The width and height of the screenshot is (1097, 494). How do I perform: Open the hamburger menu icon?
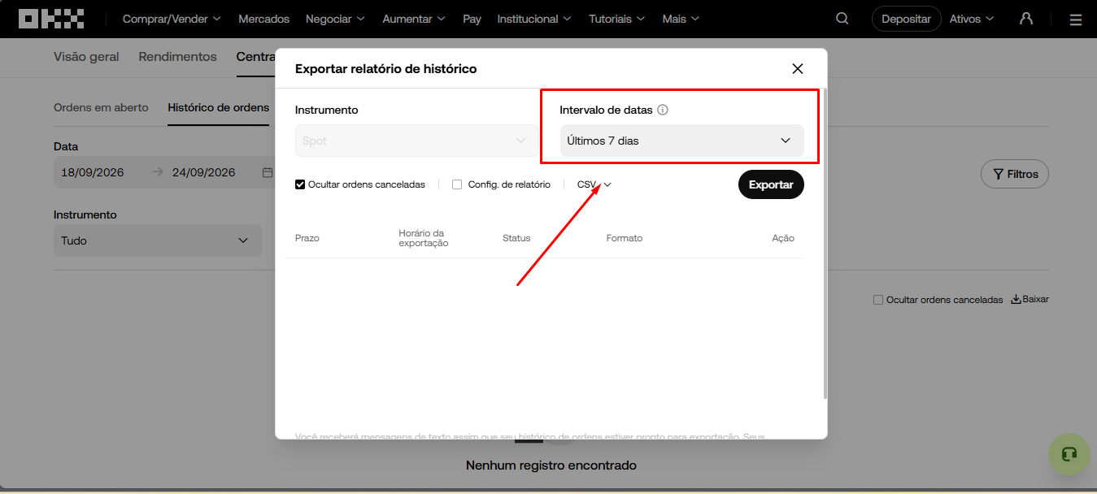click(1076, 19)
